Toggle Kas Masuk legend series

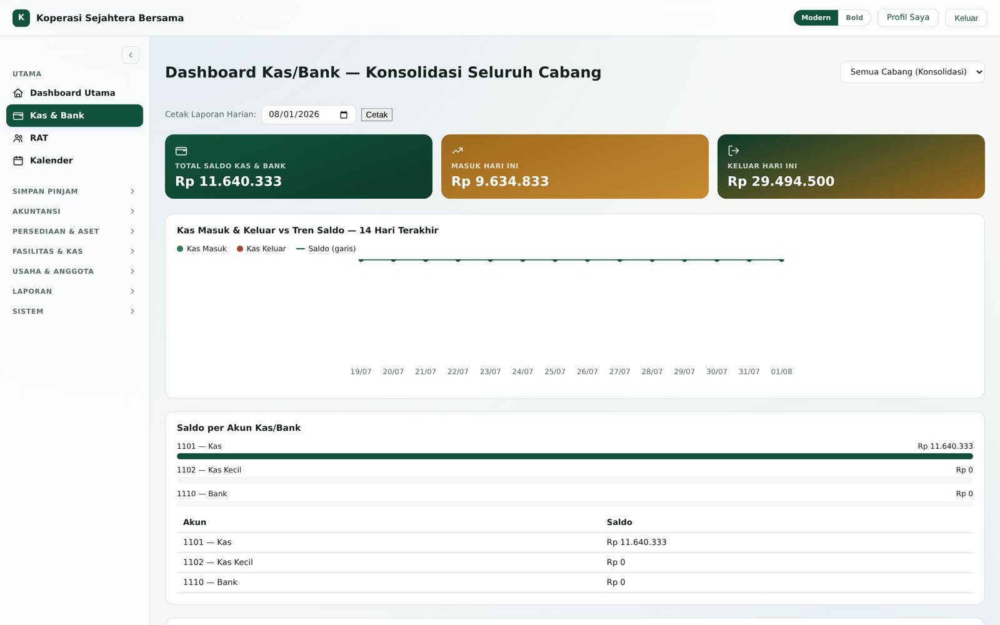[202, 249]
